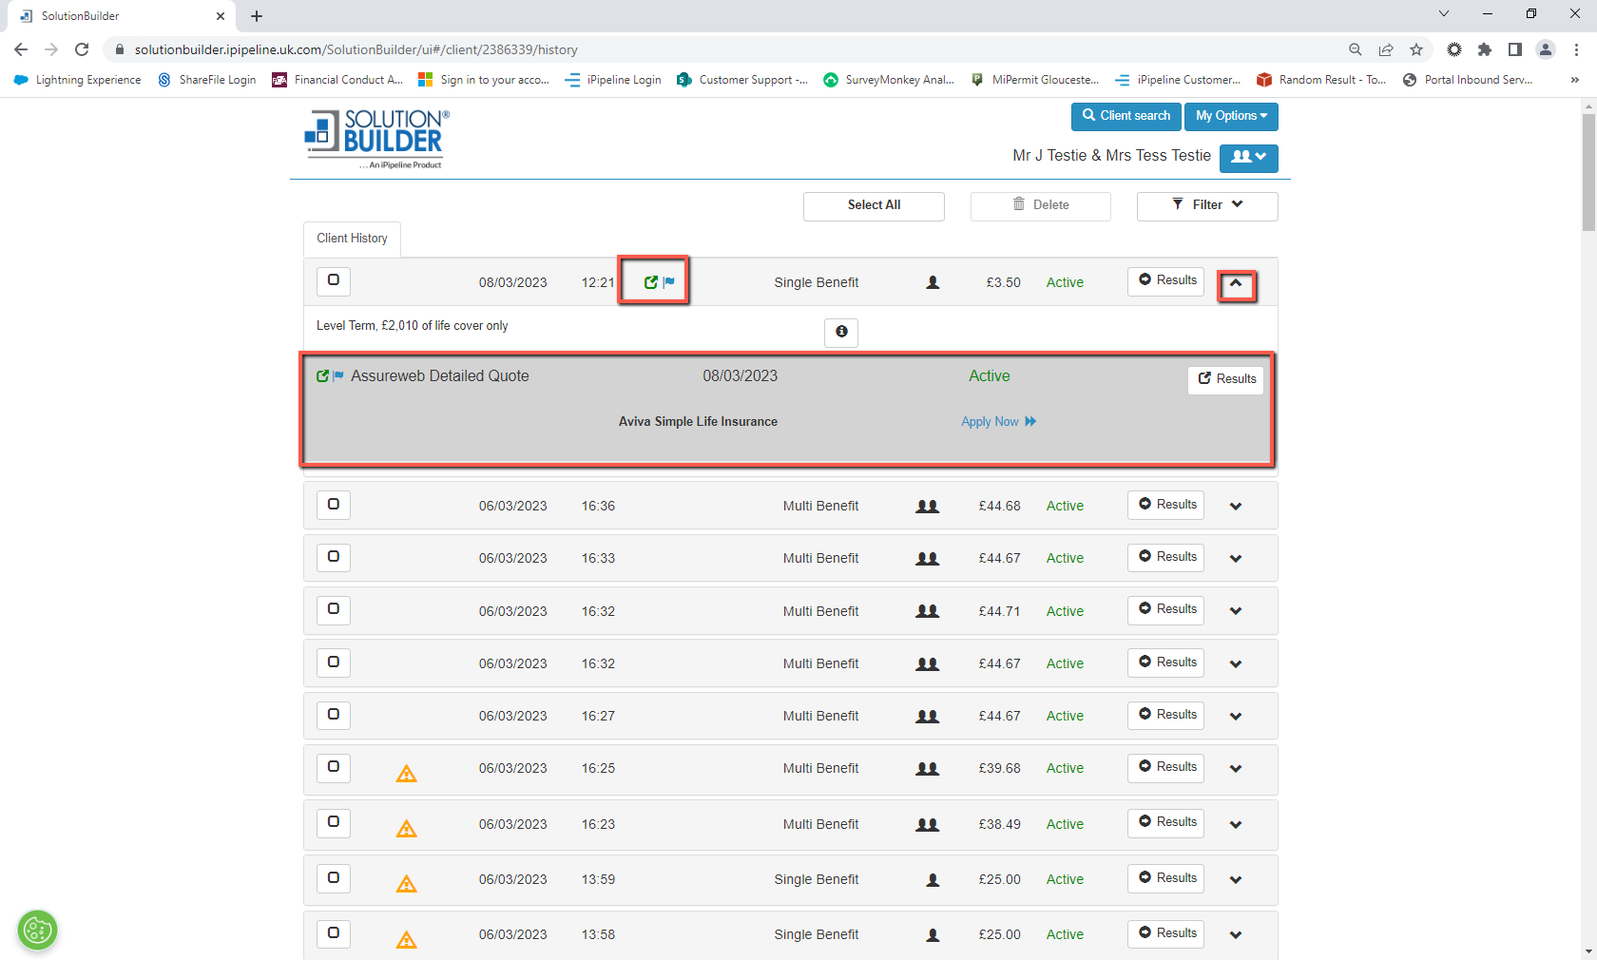1597x960 pixels.
Task: Expand the 16:36 Multi Benefit row
Action: (1236, 507)
